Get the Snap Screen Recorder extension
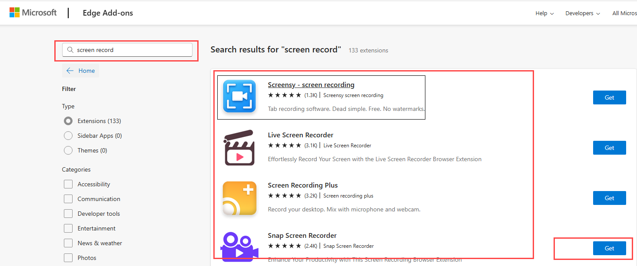 tap(609, 248)
